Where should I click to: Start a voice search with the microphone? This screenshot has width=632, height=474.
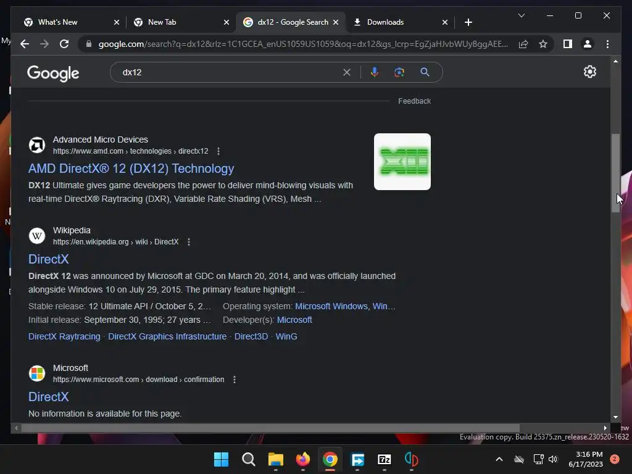click(x=375, y=72)
